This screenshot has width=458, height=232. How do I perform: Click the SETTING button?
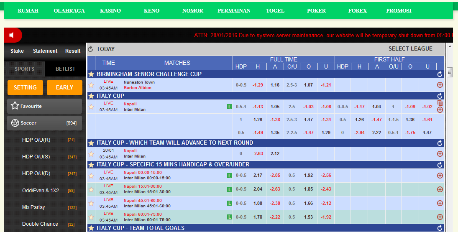[25, 87]
